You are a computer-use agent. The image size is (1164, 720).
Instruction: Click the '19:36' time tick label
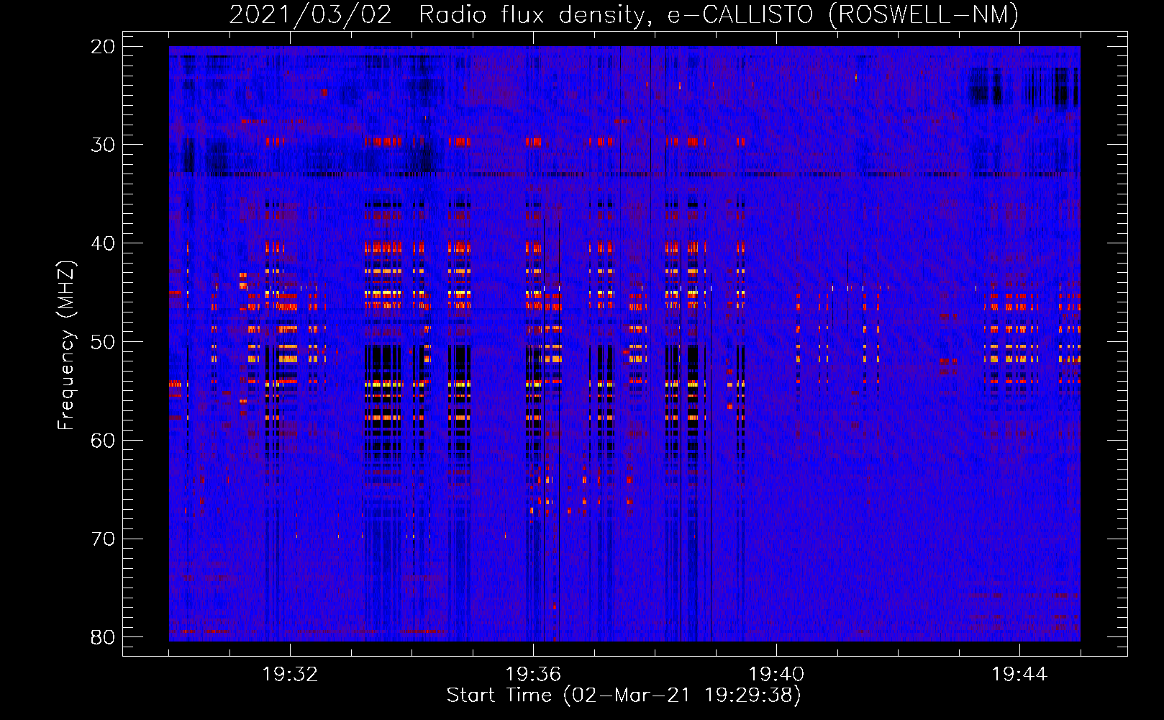(x=533, y=675)
